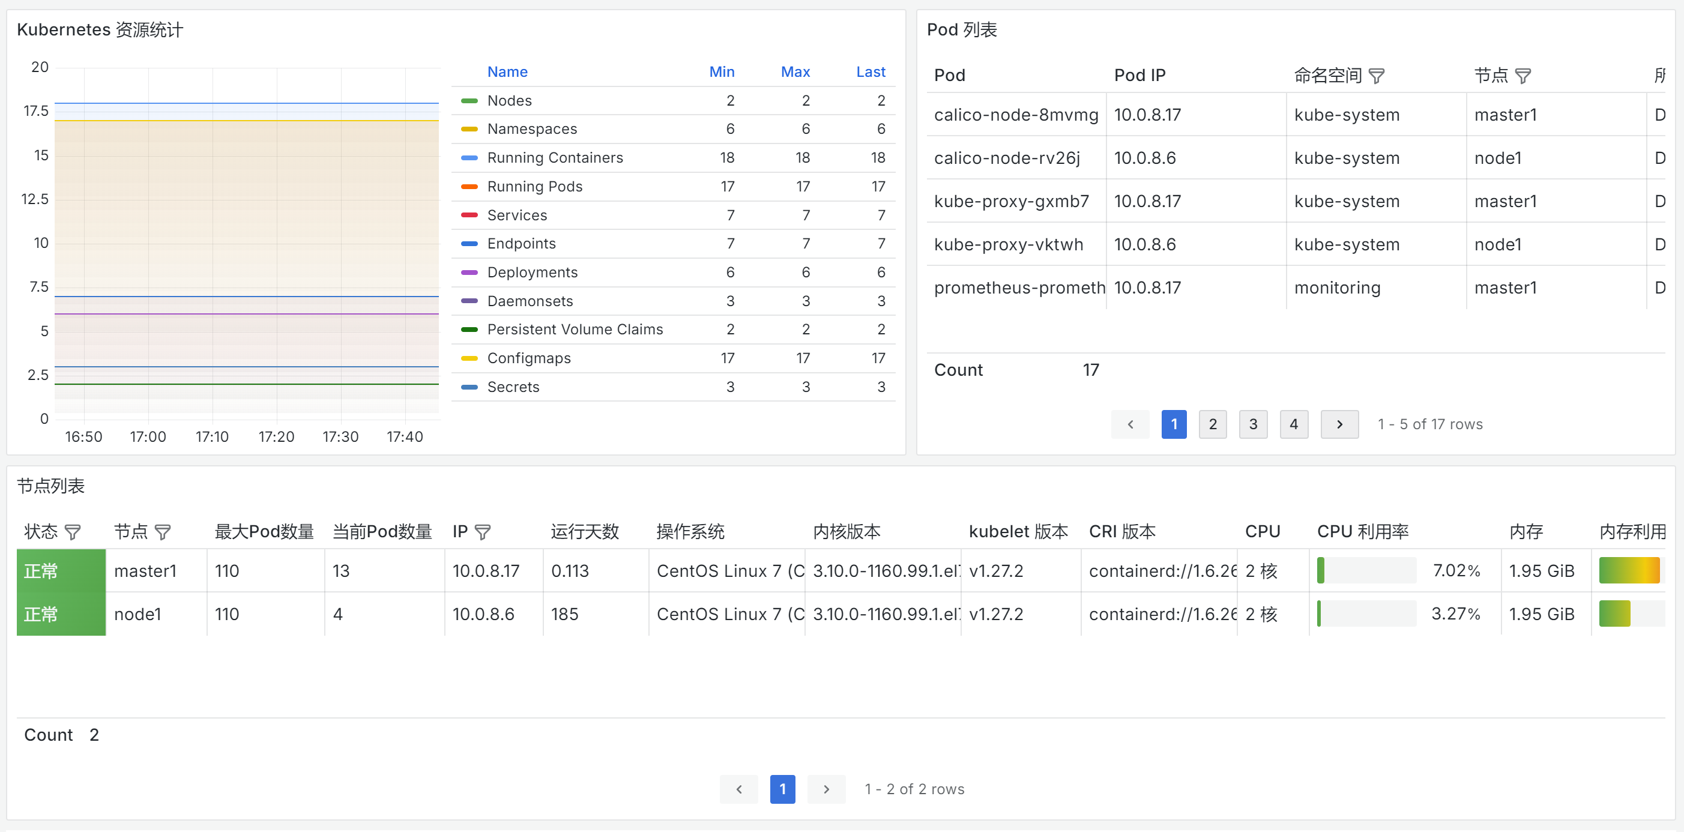The image size is (1684, 832).
Task: Click the Services red color swatch
Action: (469, 215)
